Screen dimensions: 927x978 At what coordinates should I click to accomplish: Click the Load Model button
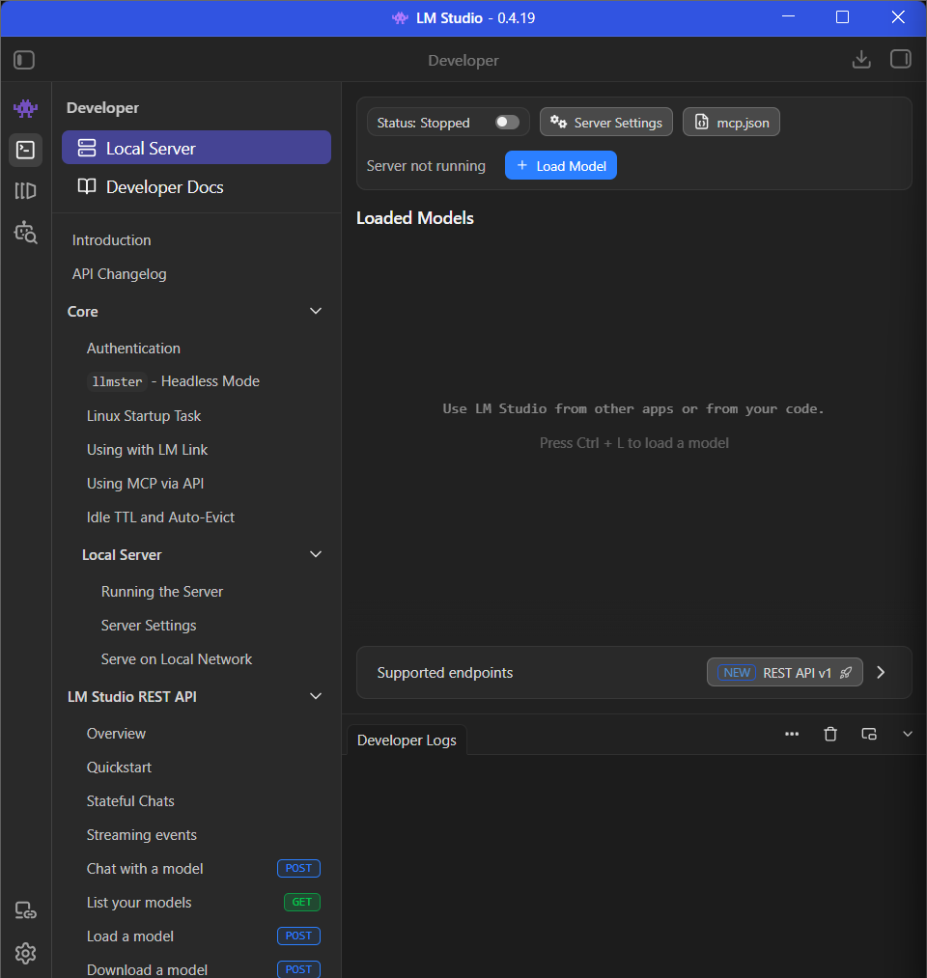[x=561, y=165]
